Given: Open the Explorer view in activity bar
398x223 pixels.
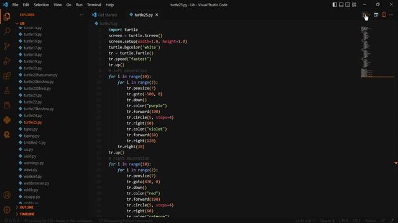Looking at the screenshot, I should (7, 17).
